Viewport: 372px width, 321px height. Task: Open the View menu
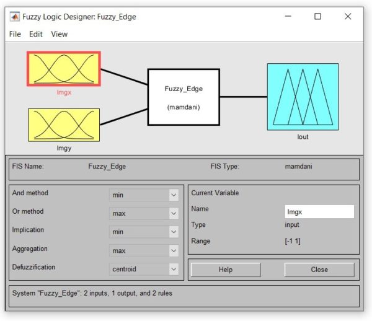(x=60, y=34)
